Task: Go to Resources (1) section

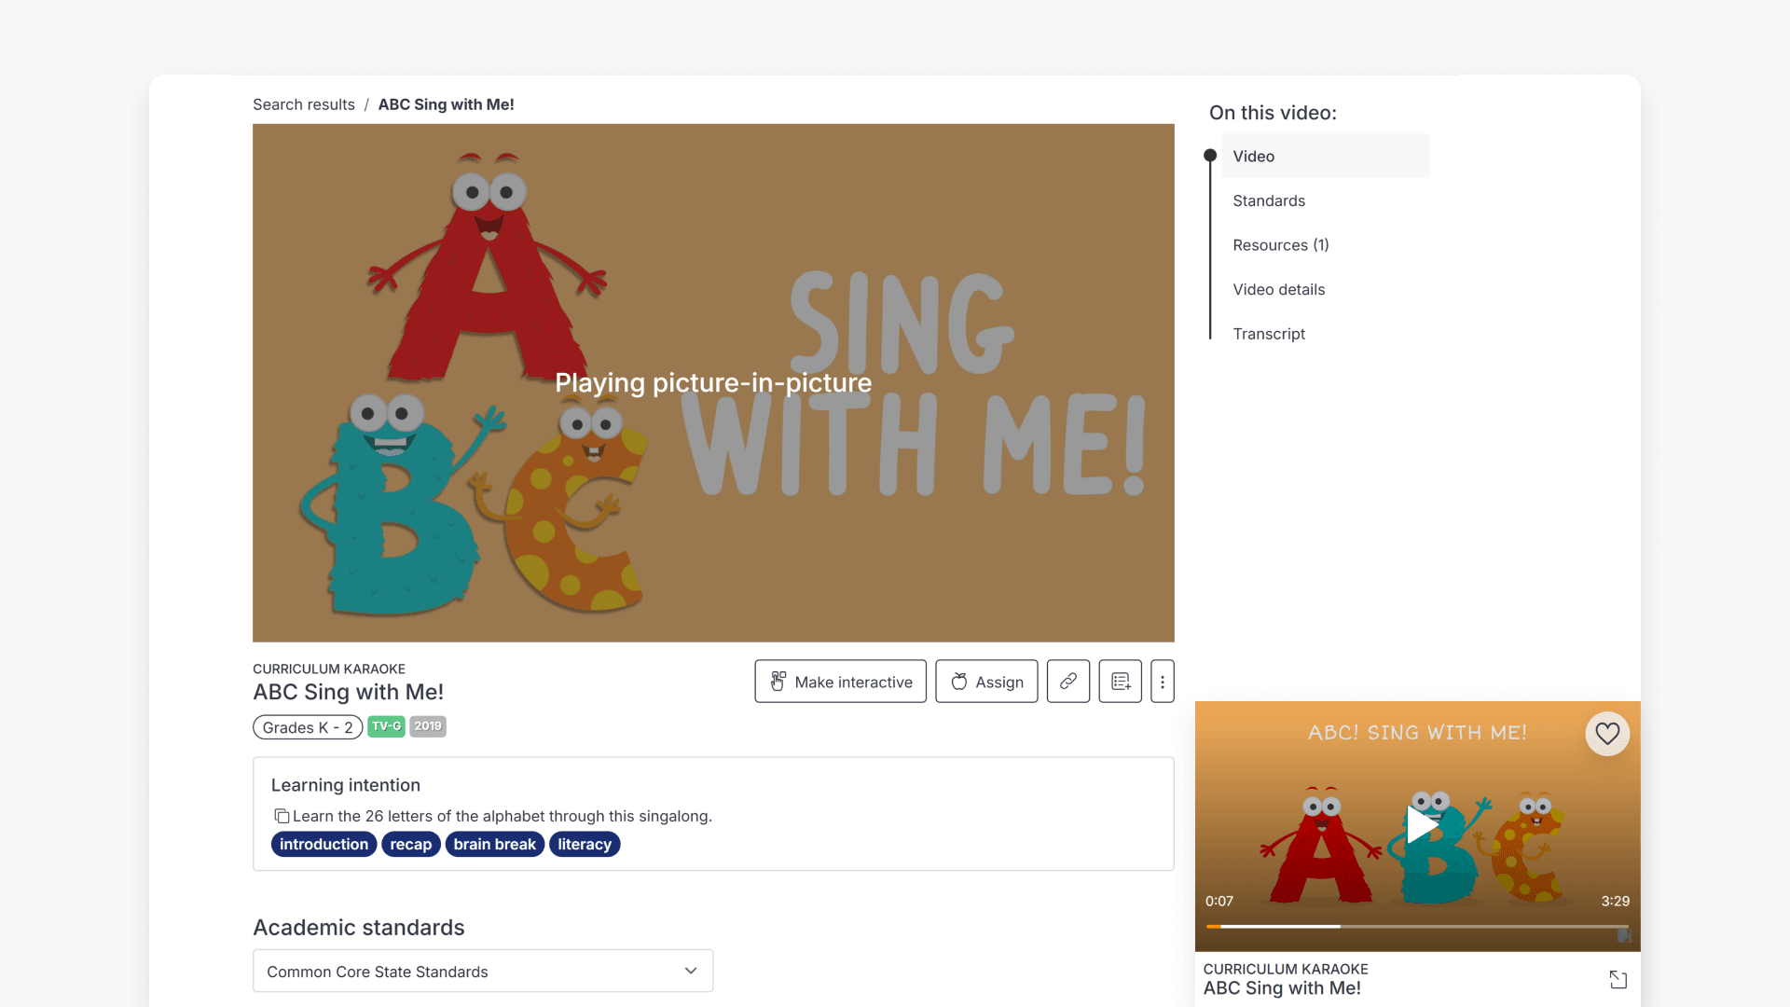Action: [x=1281, y=245]
